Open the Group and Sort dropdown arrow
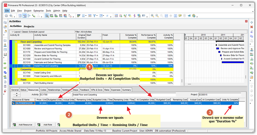The height and width of the screenshot is (135, 257). pyautogui.click(x=104, y=16)
